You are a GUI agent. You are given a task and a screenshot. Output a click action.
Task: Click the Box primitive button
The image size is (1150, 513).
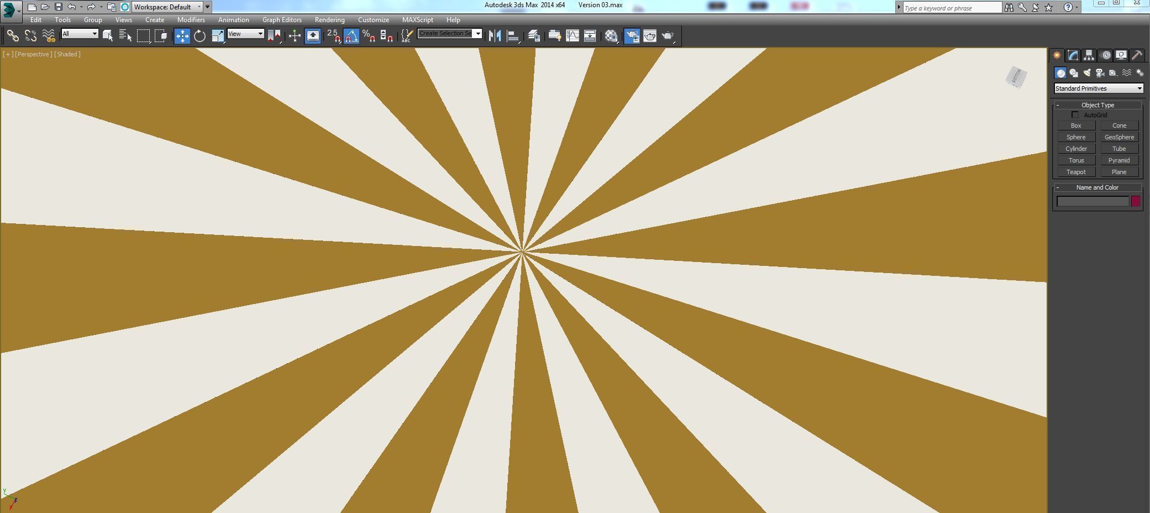pos(1076,125)
